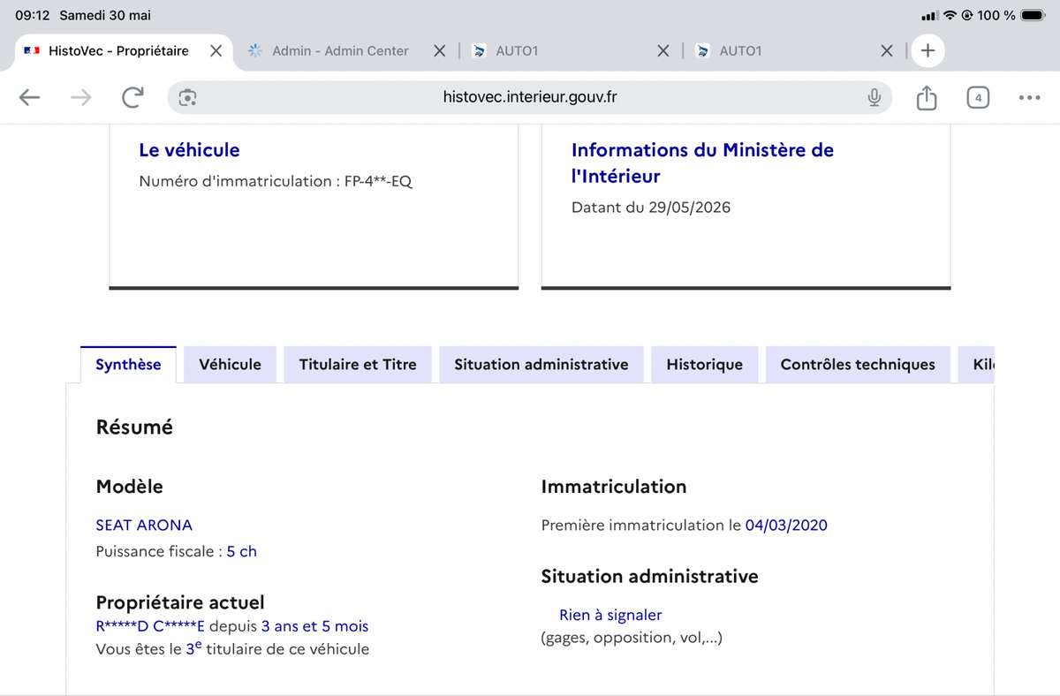The height and width of the screenshot is (696, 1060).
Task: Click the histovec.interieur.gouv.fr address field
Action: [x=530, y=97]
